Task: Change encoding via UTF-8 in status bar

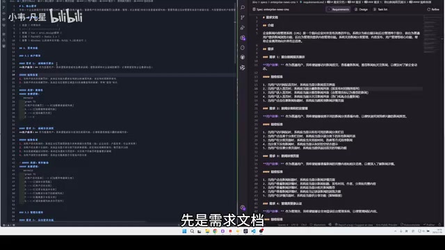Action: 295,225
